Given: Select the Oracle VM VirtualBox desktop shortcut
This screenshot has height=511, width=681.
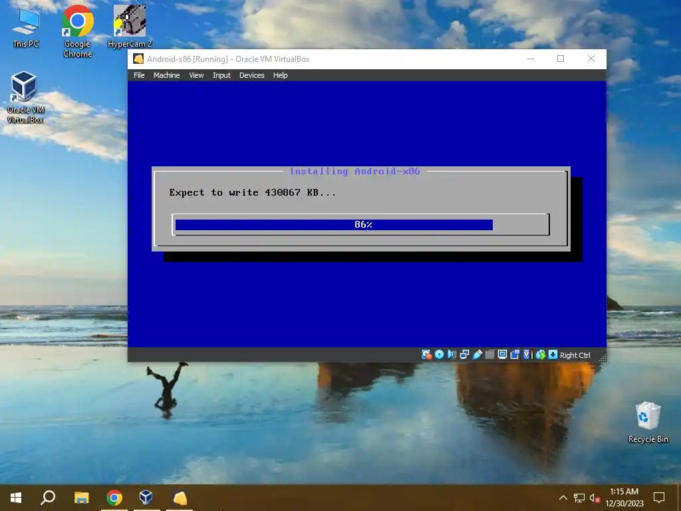Looking at the screenshot, I should (x=25, y=97).
